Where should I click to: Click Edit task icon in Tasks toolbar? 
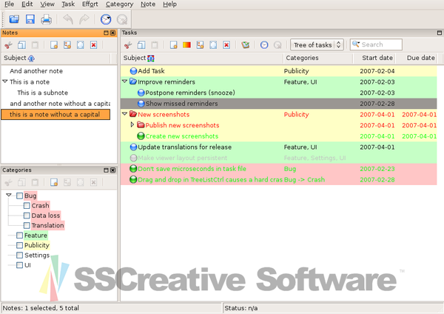[x=213, y=44]
